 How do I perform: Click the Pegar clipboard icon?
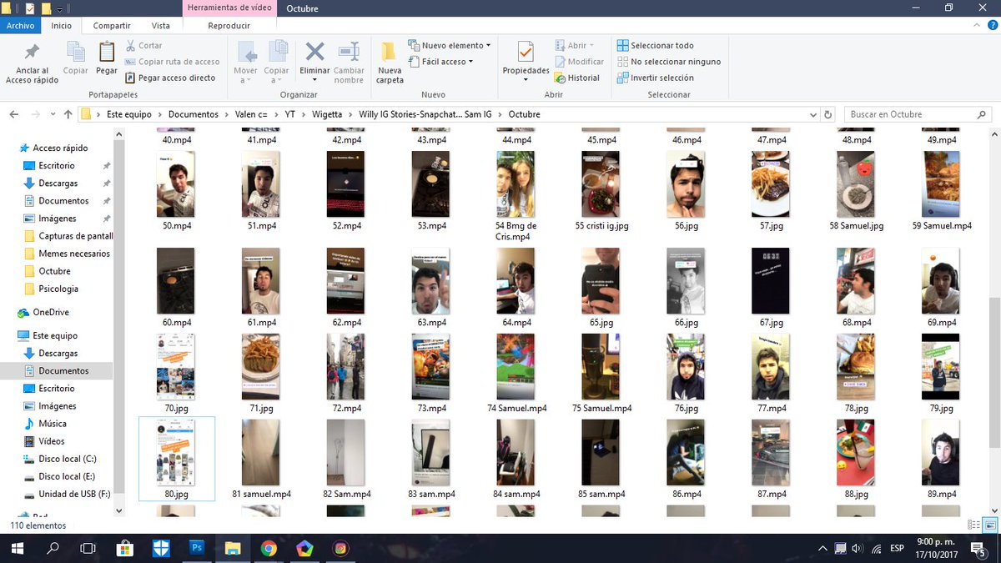[x=107, y=52]
